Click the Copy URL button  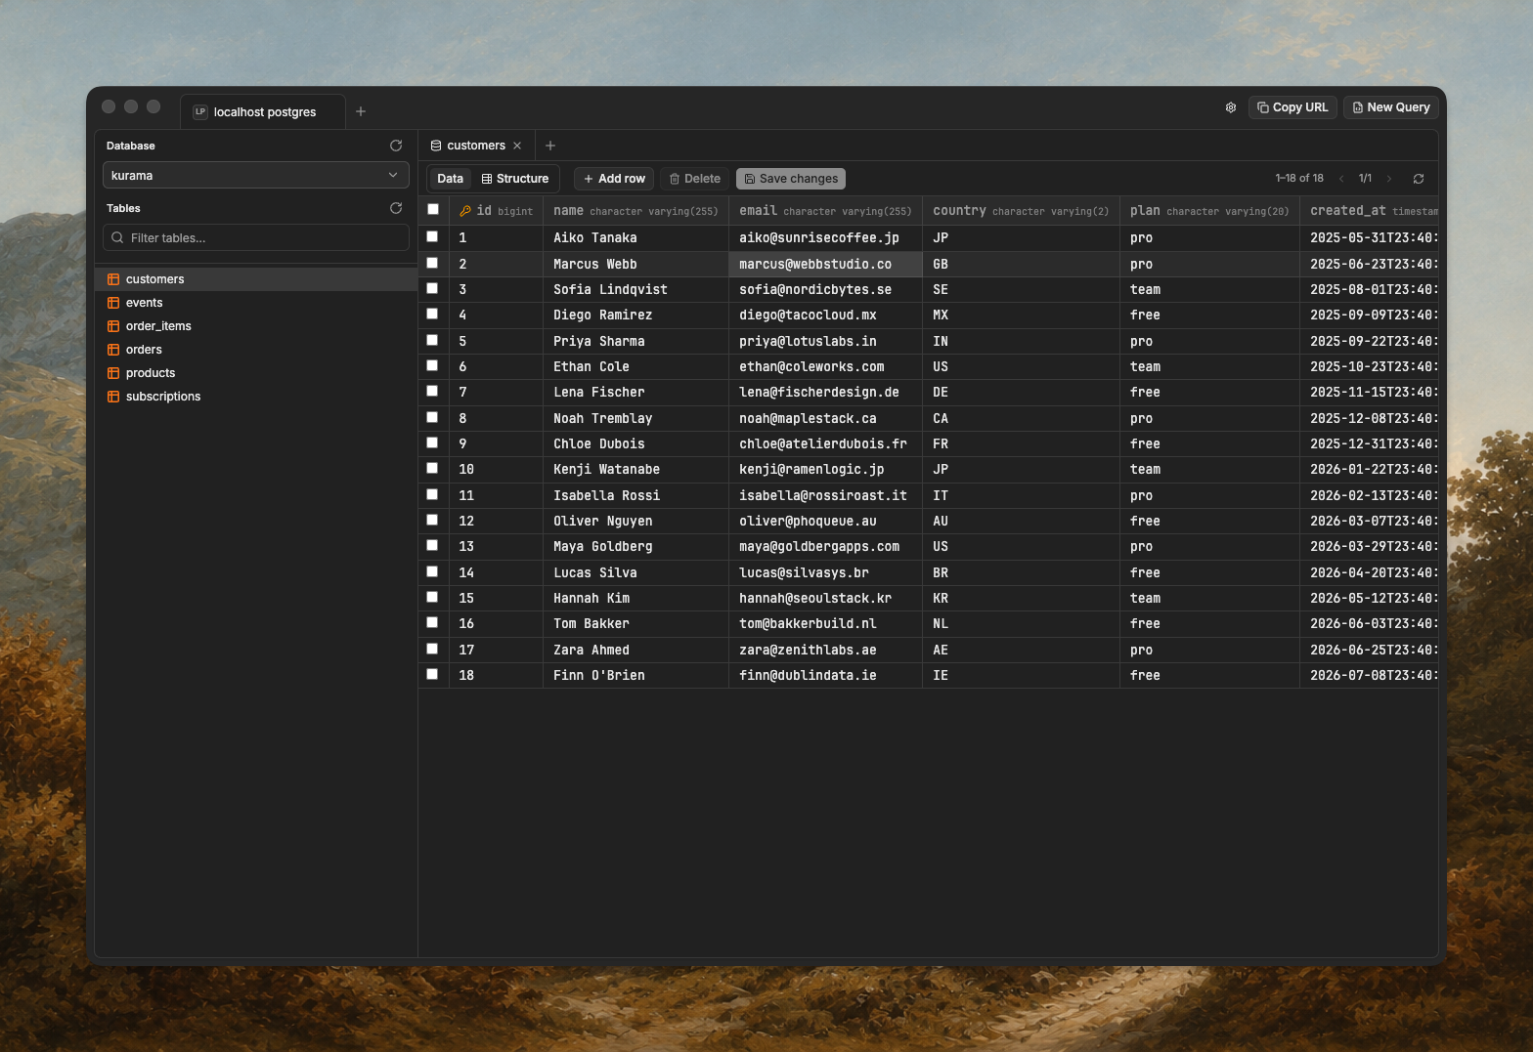tap(1292, 107)
